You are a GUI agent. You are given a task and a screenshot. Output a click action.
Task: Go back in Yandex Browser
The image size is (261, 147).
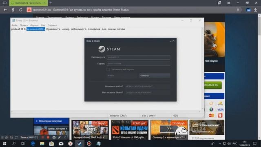point(5,10)
